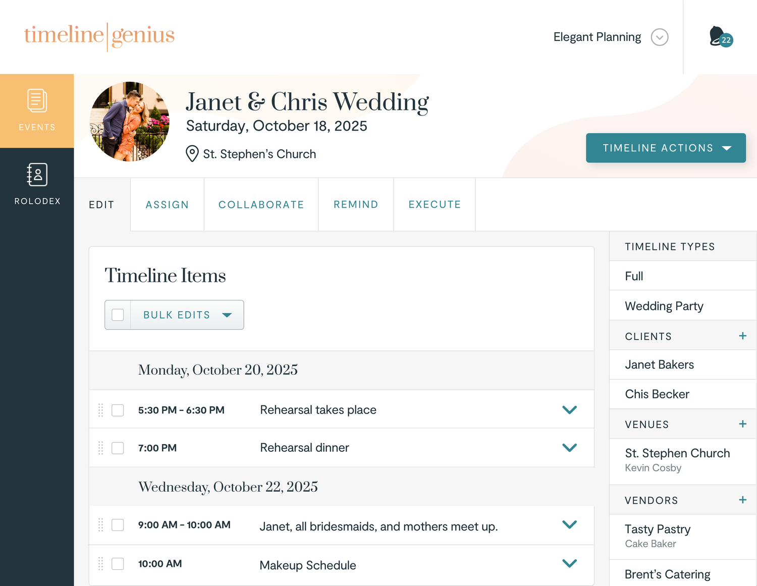
Task: Grab the drag handle on the Rehearsal dinner row
Action: 100,448
